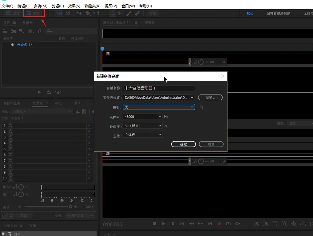Viewport: 313px width, 236px height.
Task: Click the Spot Healing Brush tool
Action: point(137,13)
